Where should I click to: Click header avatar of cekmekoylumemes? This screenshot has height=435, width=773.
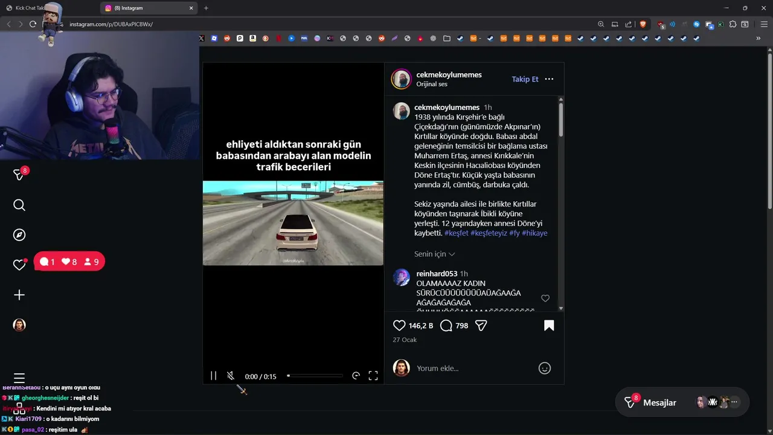tap(402, 79)
